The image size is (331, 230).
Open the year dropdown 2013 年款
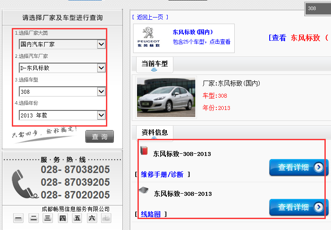[x=62, y=115]
